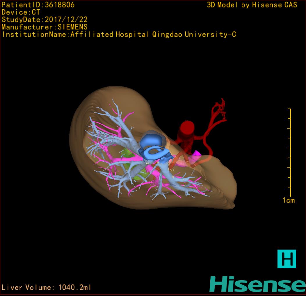
Task: Click the 1cm scale label
Action: (x=288, y=200)
